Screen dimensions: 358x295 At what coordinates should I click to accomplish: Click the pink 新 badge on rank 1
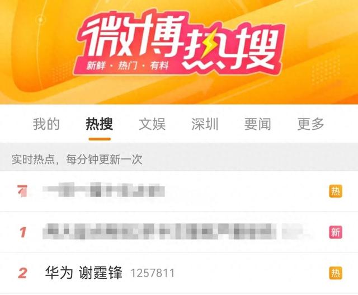pyautogui.click(x=336, y=232)
